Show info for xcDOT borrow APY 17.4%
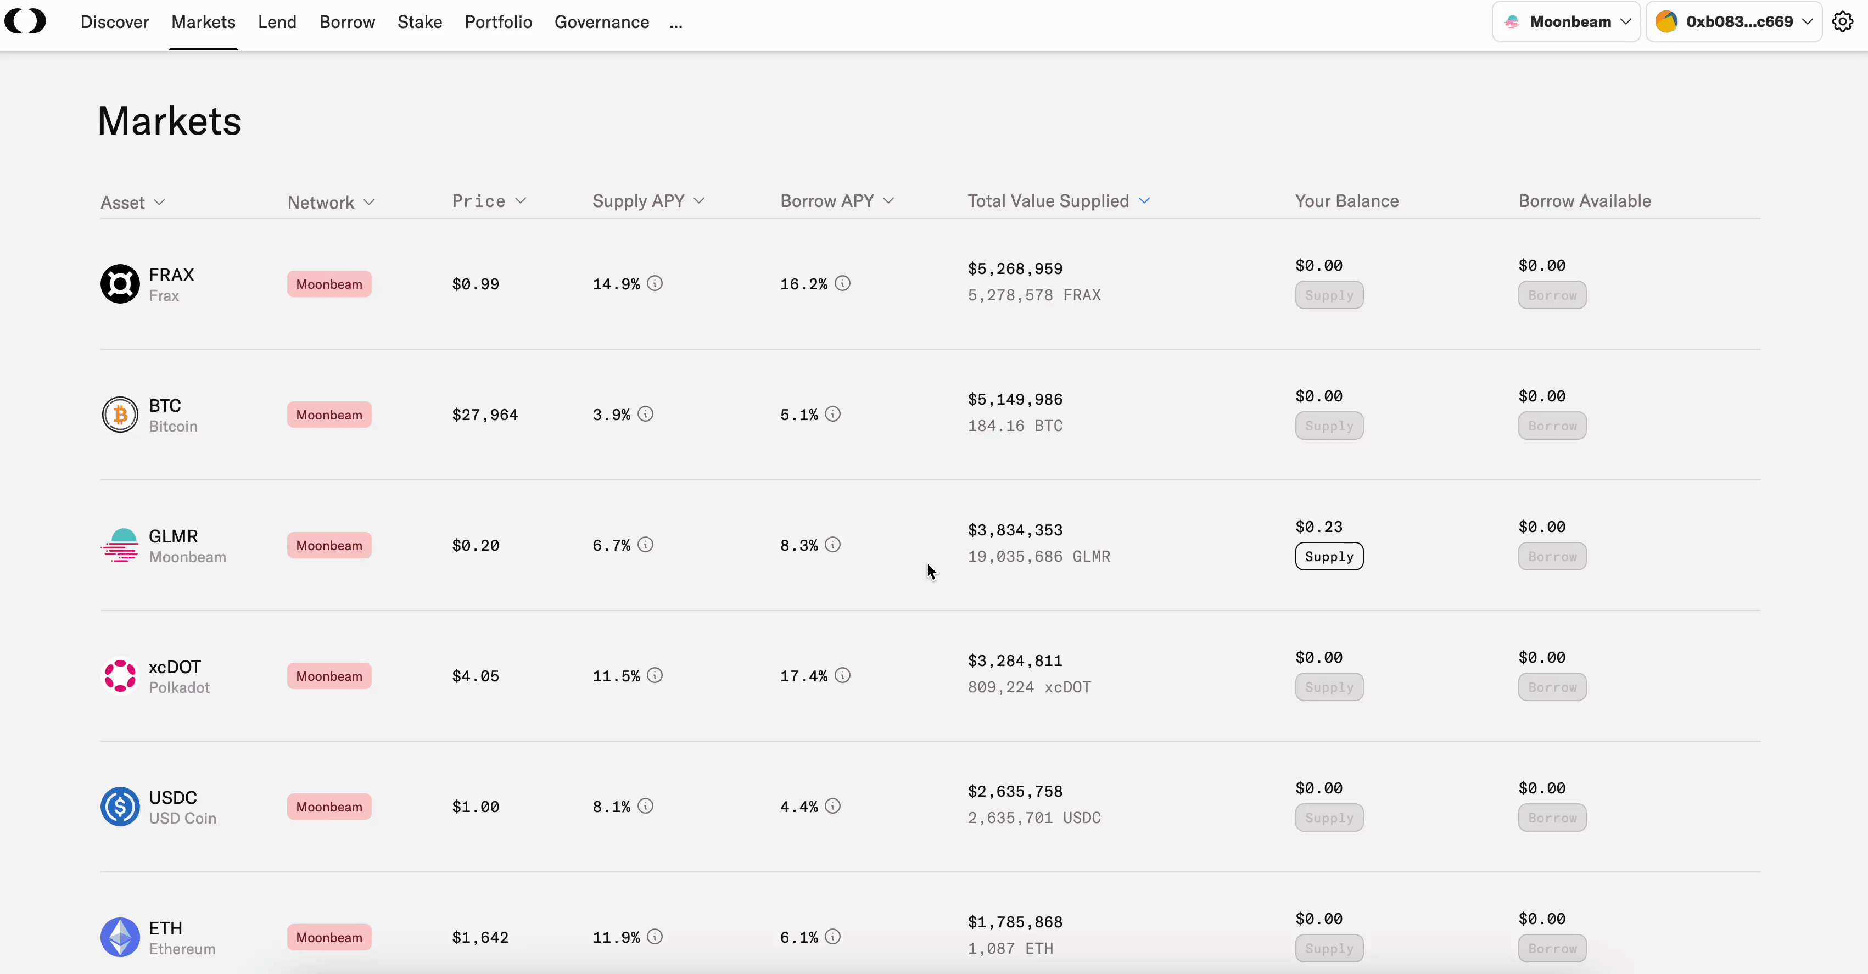 point(842,674)
